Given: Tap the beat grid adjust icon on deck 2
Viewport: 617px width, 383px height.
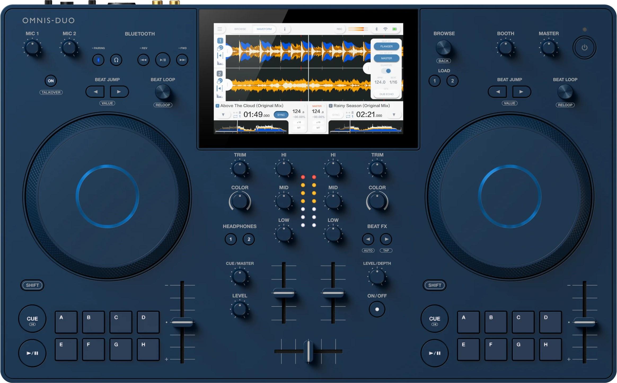Looking at the screenshot, I should (x=219, y=88).
